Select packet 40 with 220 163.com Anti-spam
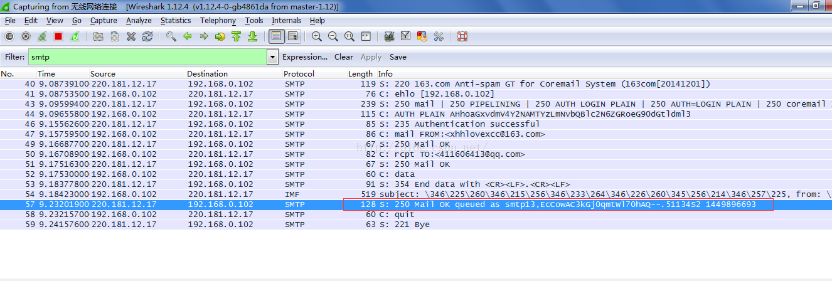This screenshot has width=832, height=281. coord(416,84)
